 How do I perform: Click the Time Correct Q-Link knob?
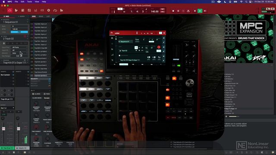tap(36, 127)
